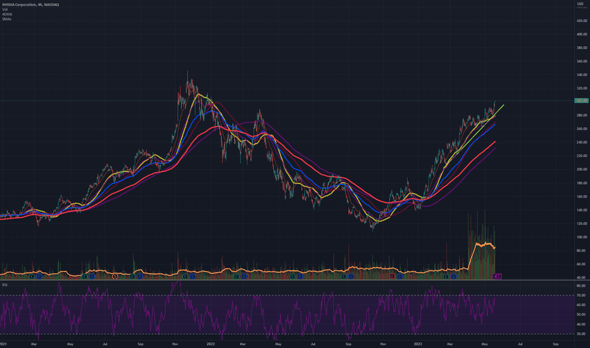Click the 420.00 price axis label

(582, 21)
